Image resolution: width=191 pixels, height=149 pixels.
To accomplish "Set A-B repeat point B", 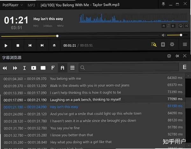I will [x=173, y=26].
